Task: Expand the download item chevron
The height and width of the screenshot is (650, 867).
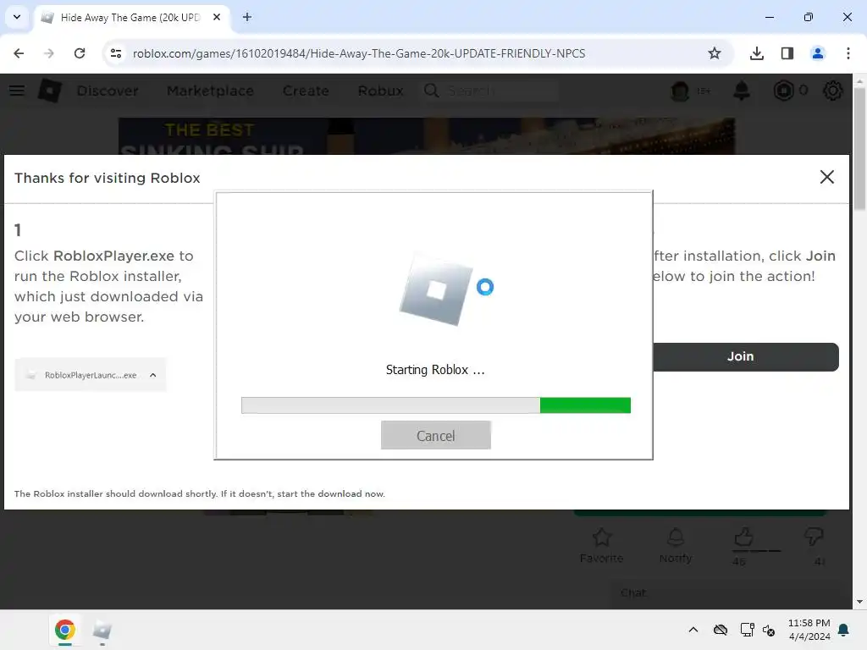Action: (x=153, y=375)
